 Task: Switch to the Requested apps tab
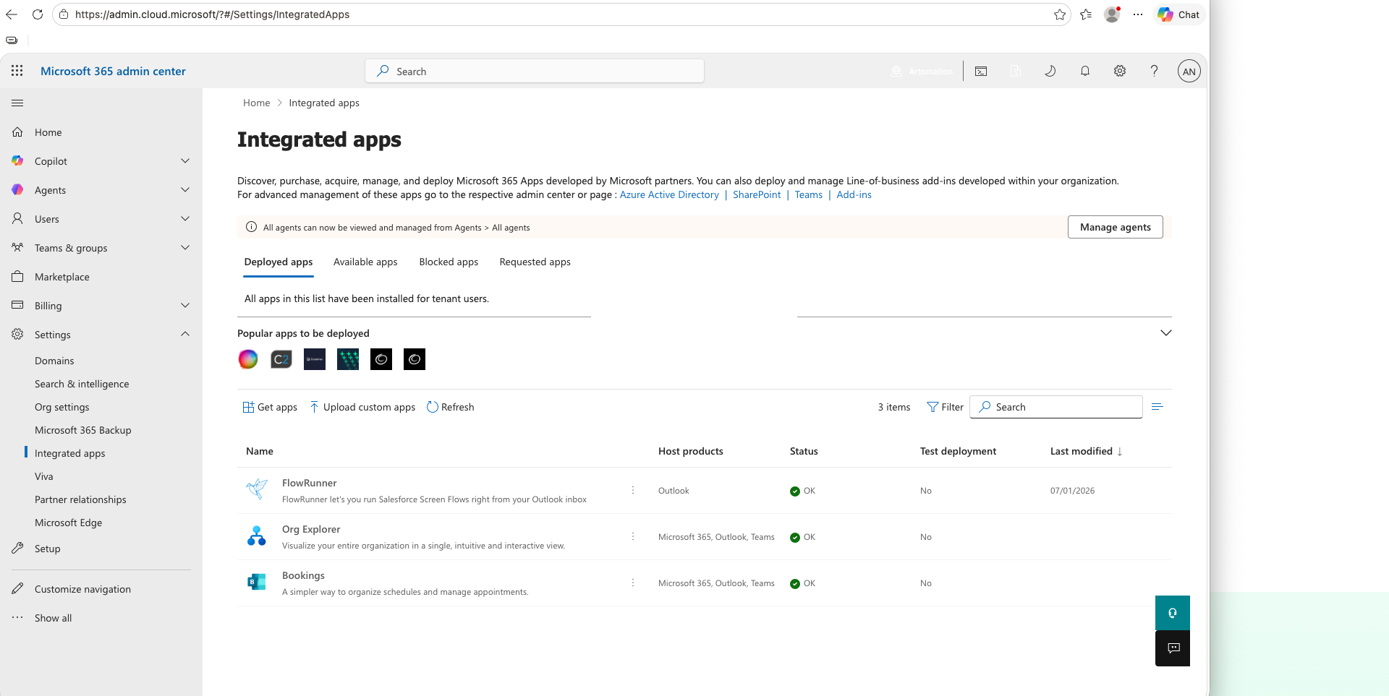pyautogui.click(x=535, y=262)
